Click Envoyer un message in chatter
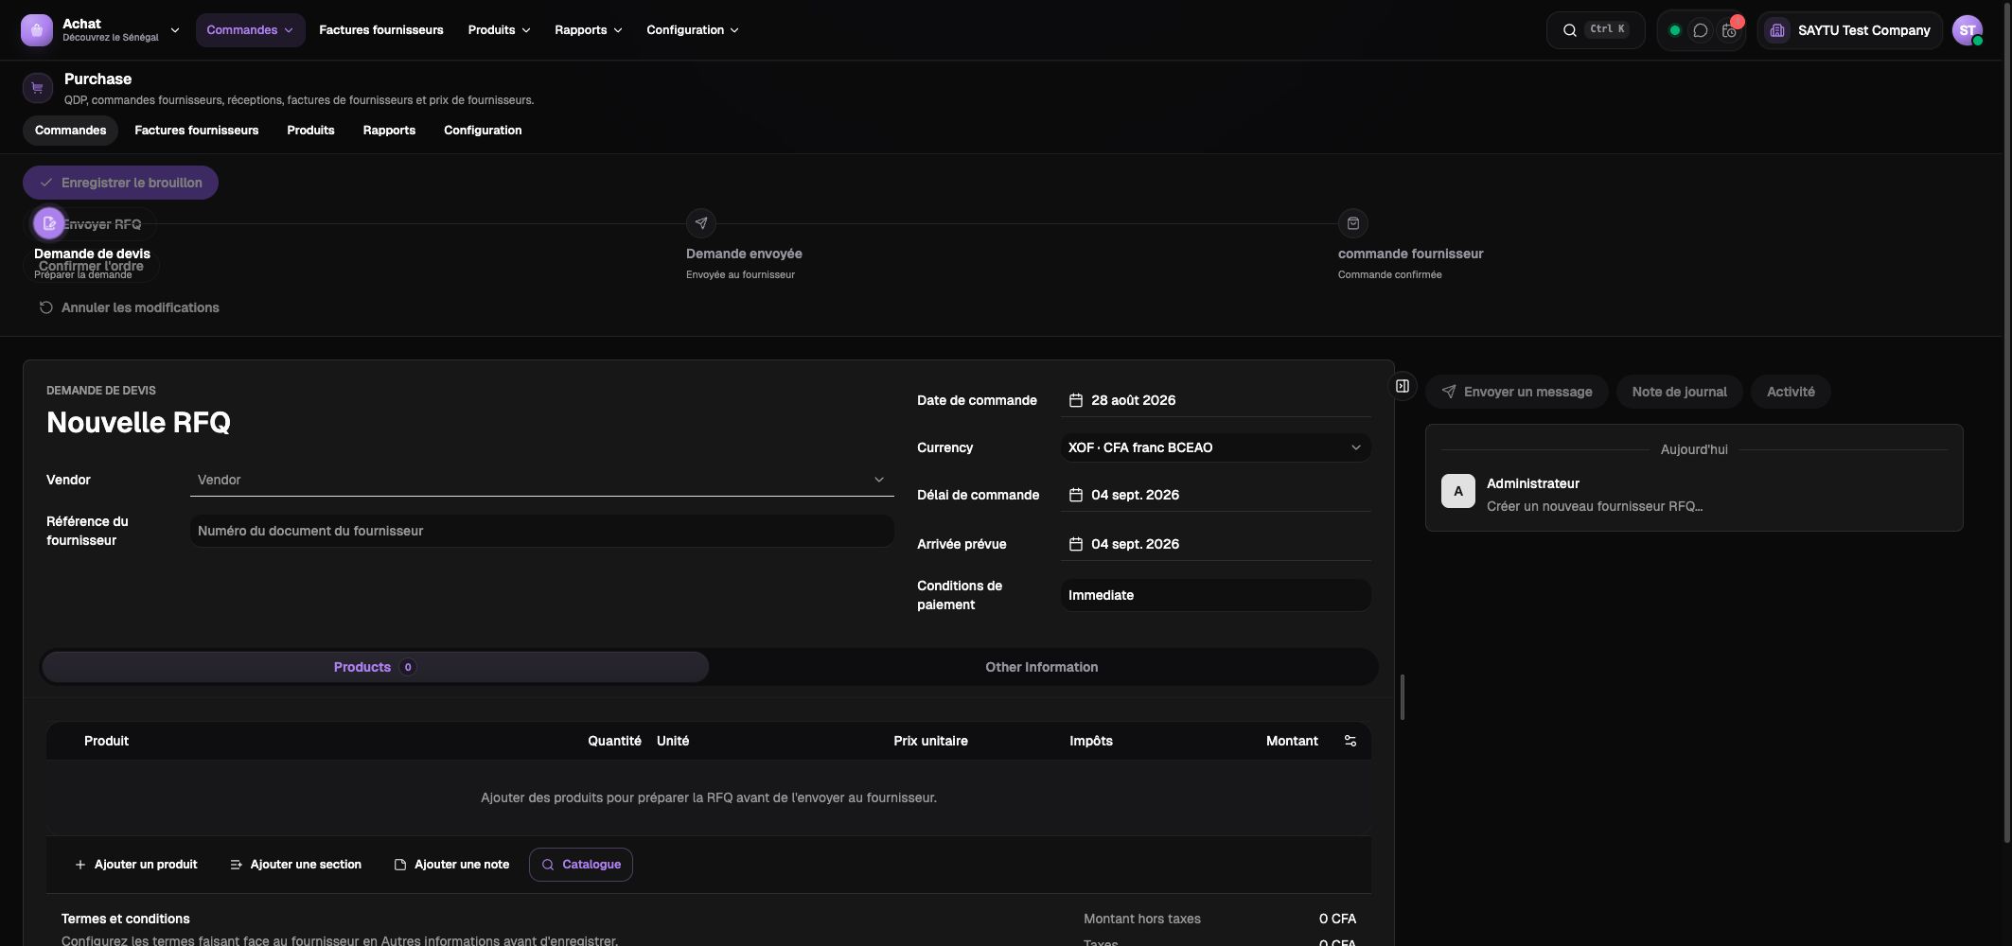The width and height of the screenshot is (2012, 946). pyautogui.click(x=1517, y=392)
